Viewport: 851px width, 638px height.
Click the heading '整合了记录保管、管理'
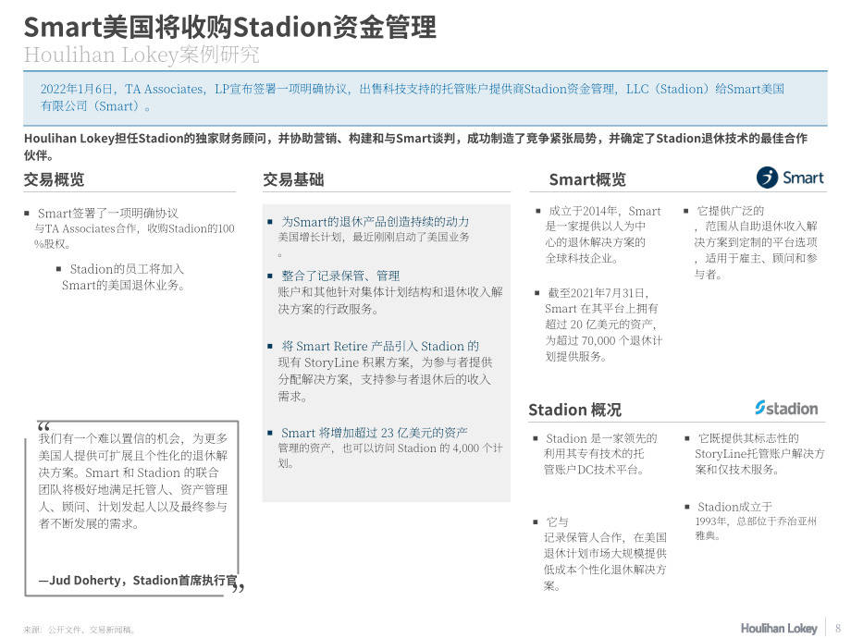[x=340, y=276]
